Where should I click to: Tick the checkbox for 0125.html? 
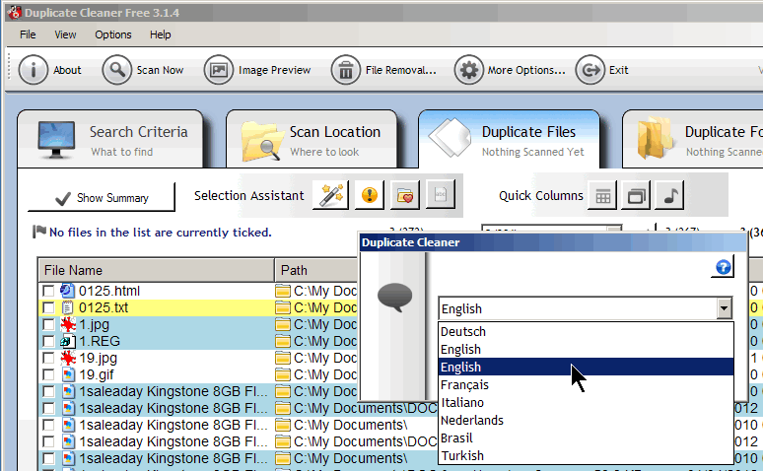[x=48, y=291]
